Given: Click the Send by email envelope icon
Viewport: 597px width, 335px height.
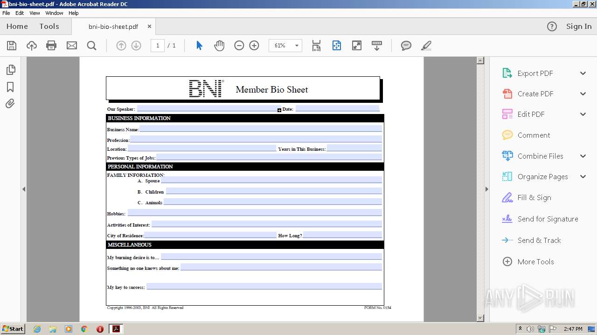Looking at the screenshot, I should point(72,46).
